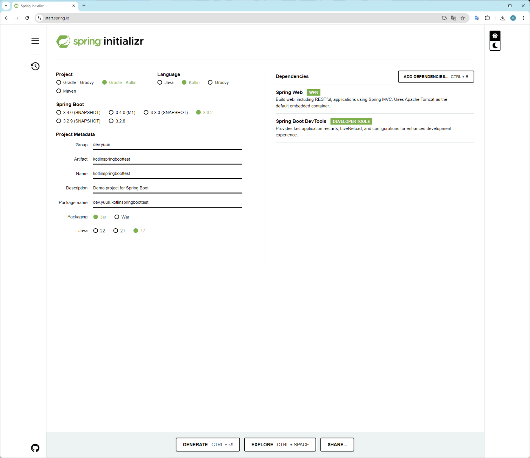The width and height of the screenshot is (530, 458).
Task: Click the Dependencies heading
Action: [292, 76]
